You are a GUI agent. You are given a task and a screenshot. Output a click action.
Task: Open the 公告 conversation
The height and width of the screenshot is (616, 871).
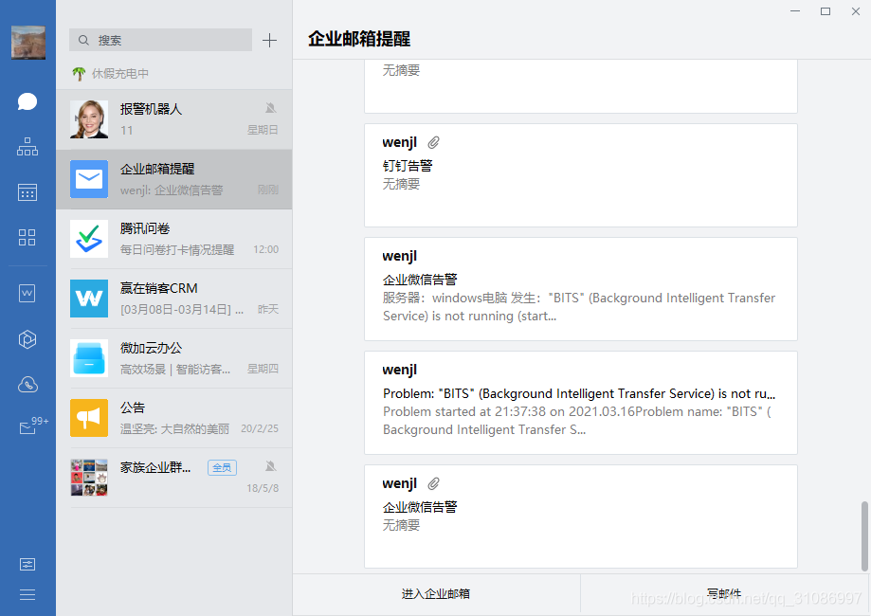[x=173, y=418]
